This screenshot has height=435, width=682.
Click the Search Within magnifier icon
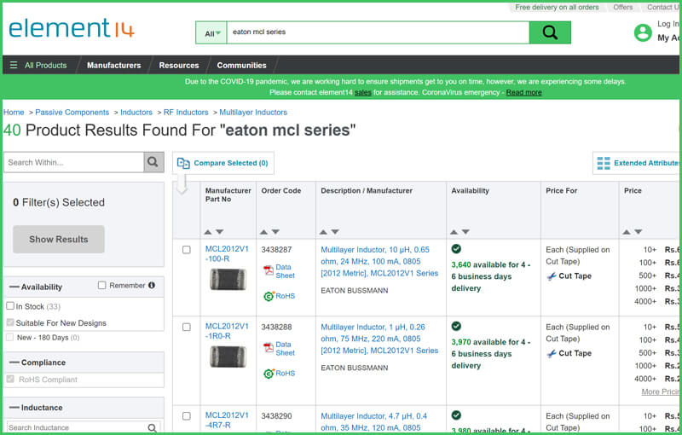click(x=153, y=162)
